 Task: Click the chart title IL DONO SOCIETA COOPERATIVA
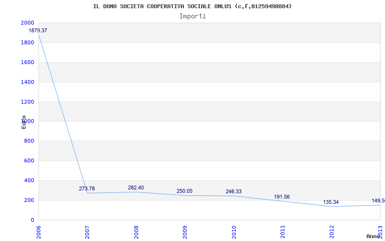[x=192, y=6]
